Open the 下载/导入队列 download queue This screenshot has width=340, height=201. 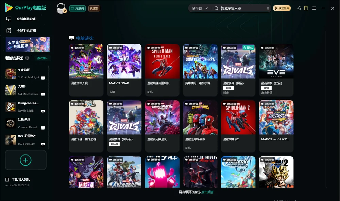(18, 179)
